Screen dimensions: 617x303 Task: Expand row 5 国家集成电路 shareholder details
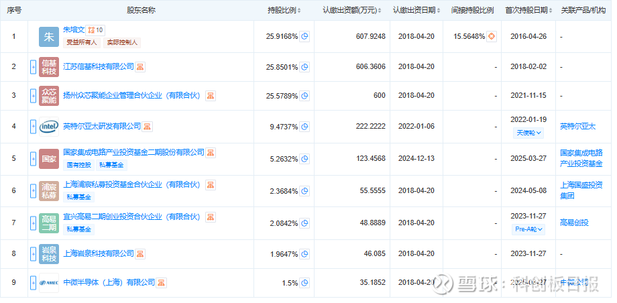click(34, 159)
